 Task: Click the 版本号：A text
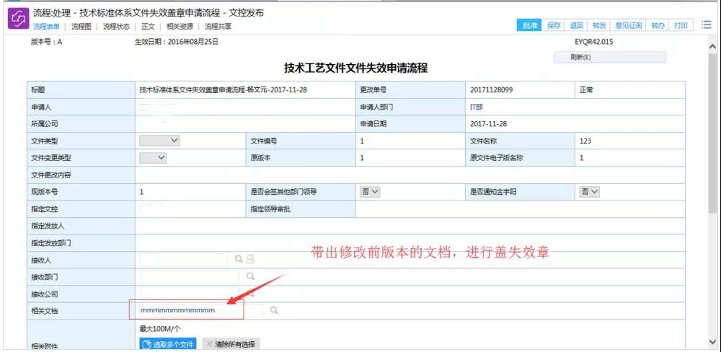[46, 42]
